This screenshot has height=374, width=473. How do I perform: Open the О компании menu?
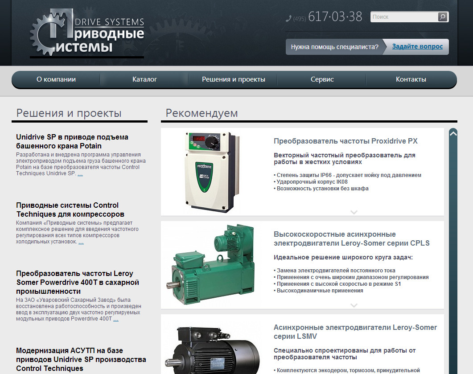click(56, 79)
